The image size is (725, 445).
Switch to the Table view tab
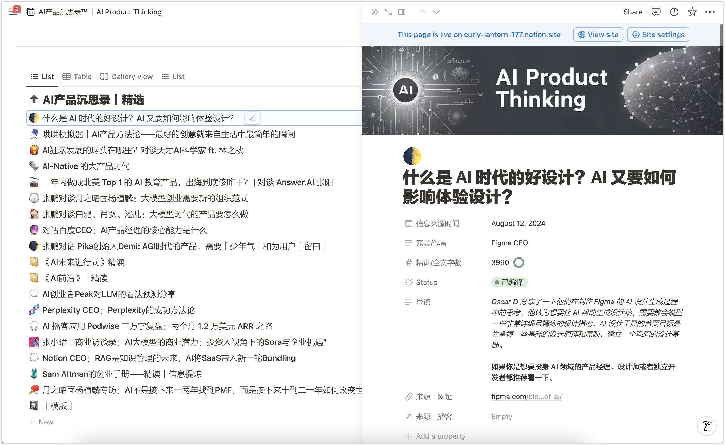pyautogui.click(x=77, y=77)
